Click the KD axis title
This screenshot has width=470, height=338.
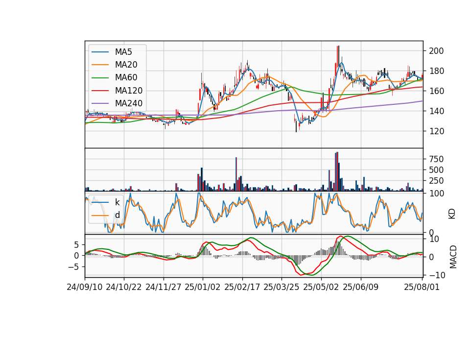tap(452, 214)
